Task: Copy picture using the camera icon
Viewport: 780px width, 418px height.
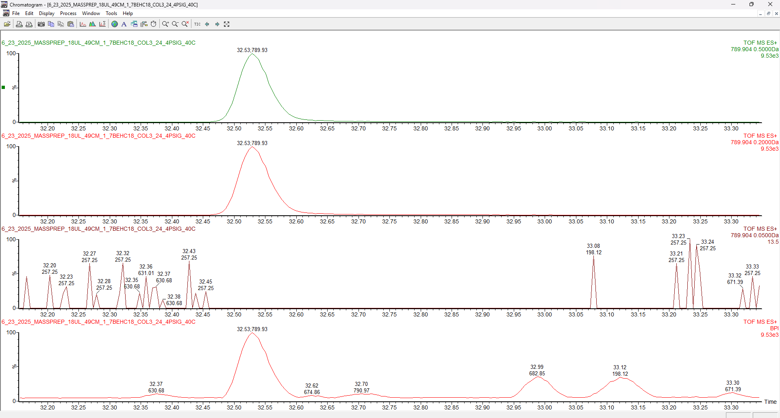Action: point(41,24)
